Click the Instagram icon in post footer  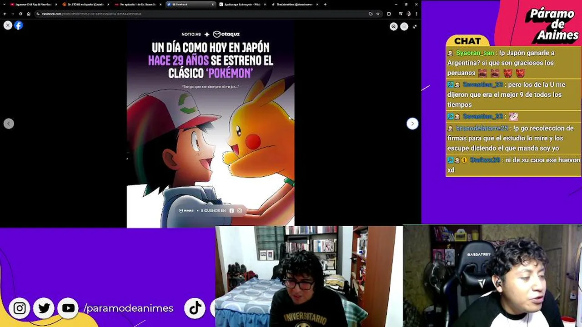[x=240, y=211]
